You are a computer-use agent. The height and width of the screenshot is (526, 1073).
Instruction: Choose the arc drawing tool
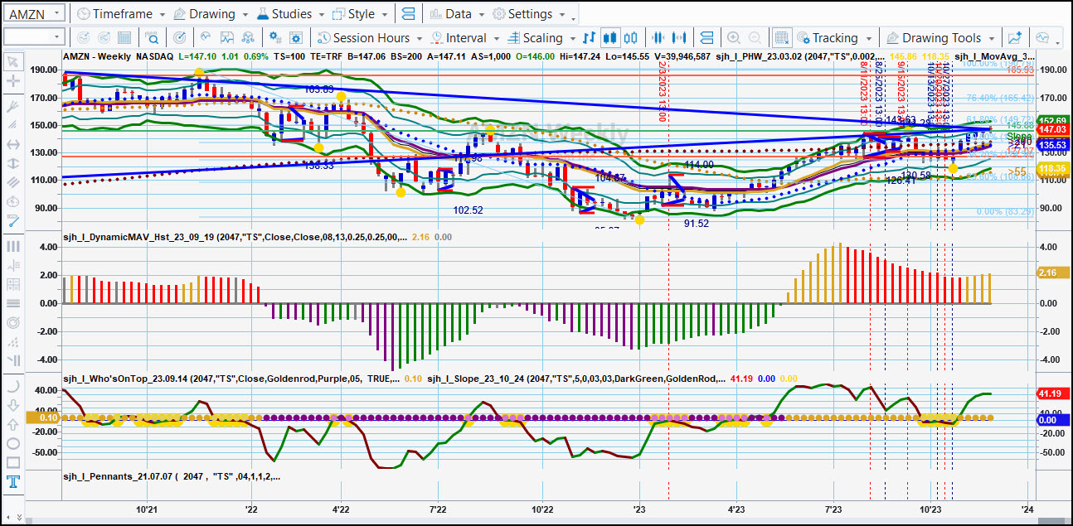click(12, 386)
